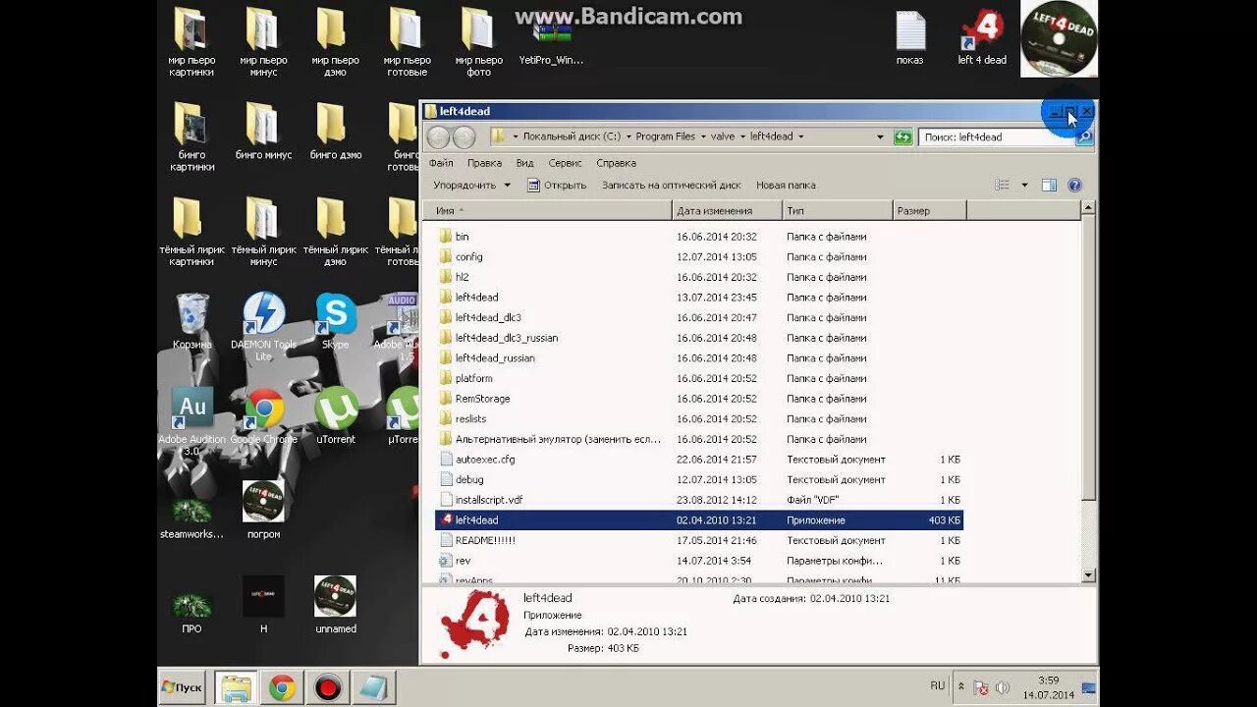Start Adobe Audition 3.0
Viewport: 1257px width, 707px height.
[x=192, y=406]
